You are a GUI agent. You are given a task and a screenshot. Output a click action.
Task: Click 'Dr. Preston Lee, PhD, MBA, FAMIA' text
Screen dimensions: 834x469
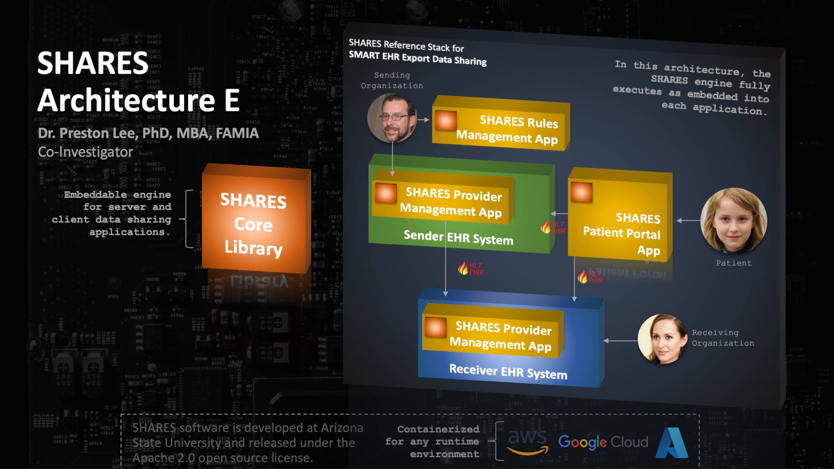(148, 133)
